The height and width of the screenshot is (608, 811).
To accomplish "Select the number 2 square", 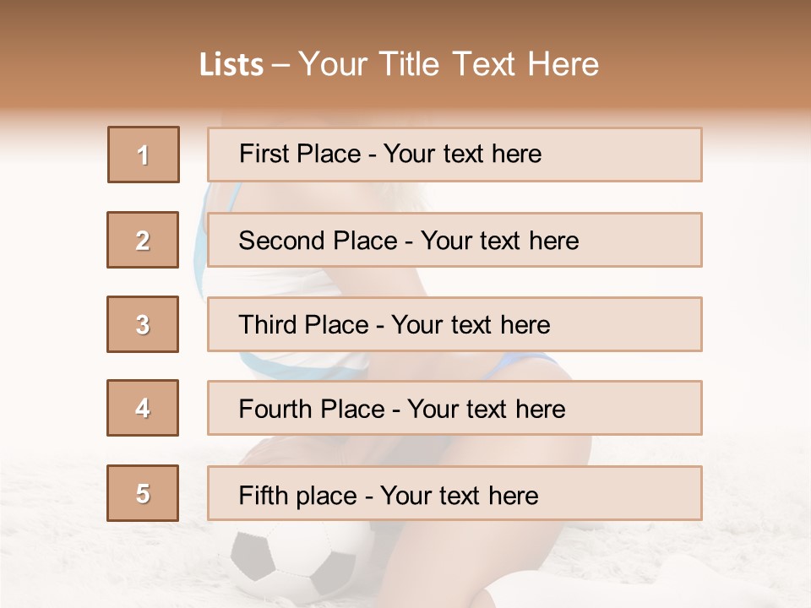I will (143, 240).
